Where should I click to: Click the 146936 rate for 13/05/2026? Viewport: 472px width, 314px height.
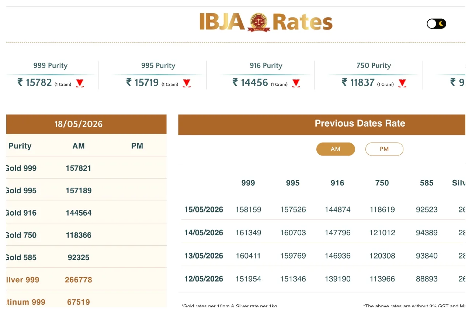(337, 256)
